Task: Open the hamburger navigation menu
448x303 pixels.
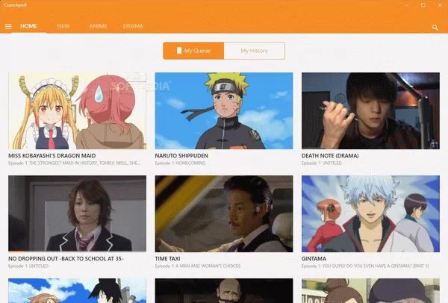Action: click(x=8, y=27)
